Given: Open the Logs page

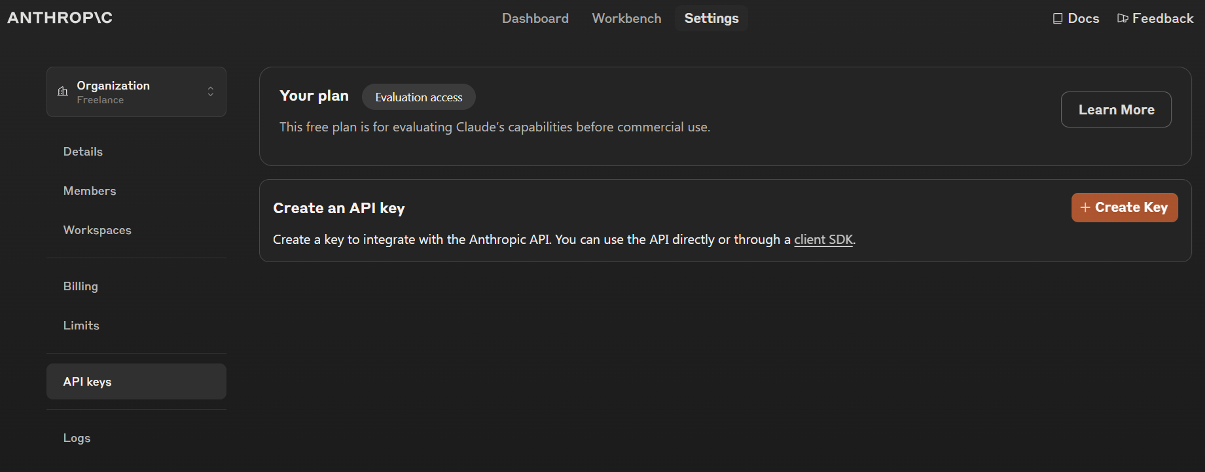Looking at the screenshot, I should pos(77,438).
